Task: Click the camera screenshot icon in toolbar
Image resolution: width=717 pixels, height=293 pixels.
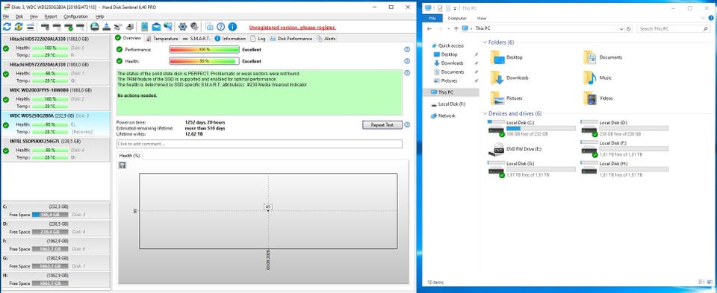Action: (x=209, y=27)
